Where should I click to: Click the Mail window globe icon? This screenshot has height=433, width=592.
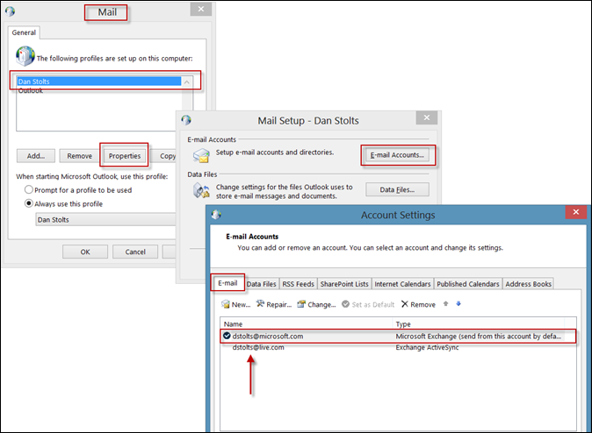(x=11, y=11)
